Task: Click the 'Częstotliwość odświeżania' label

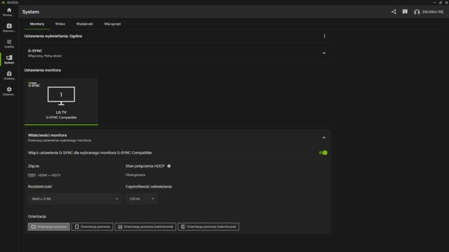Action: click(x=148, y=186)
